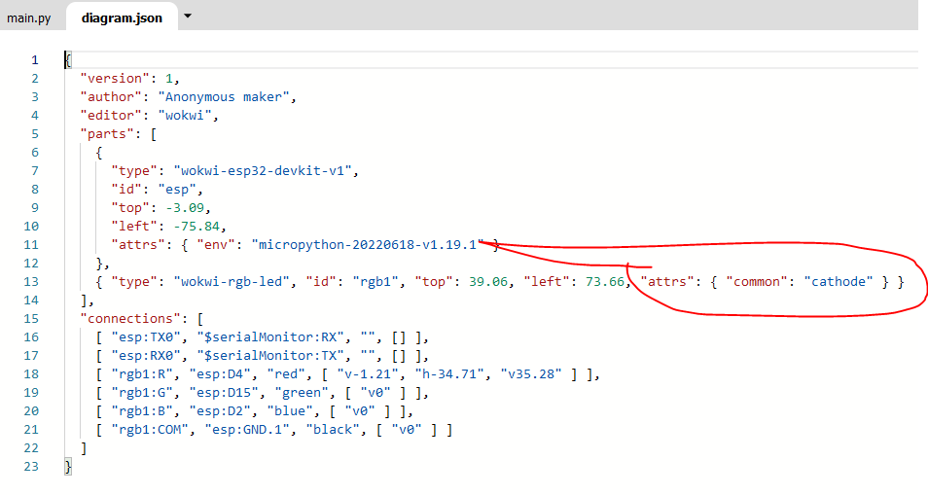928x495 pixels.
Task: Click the -75.84 left value
Action: click(196, 226)
